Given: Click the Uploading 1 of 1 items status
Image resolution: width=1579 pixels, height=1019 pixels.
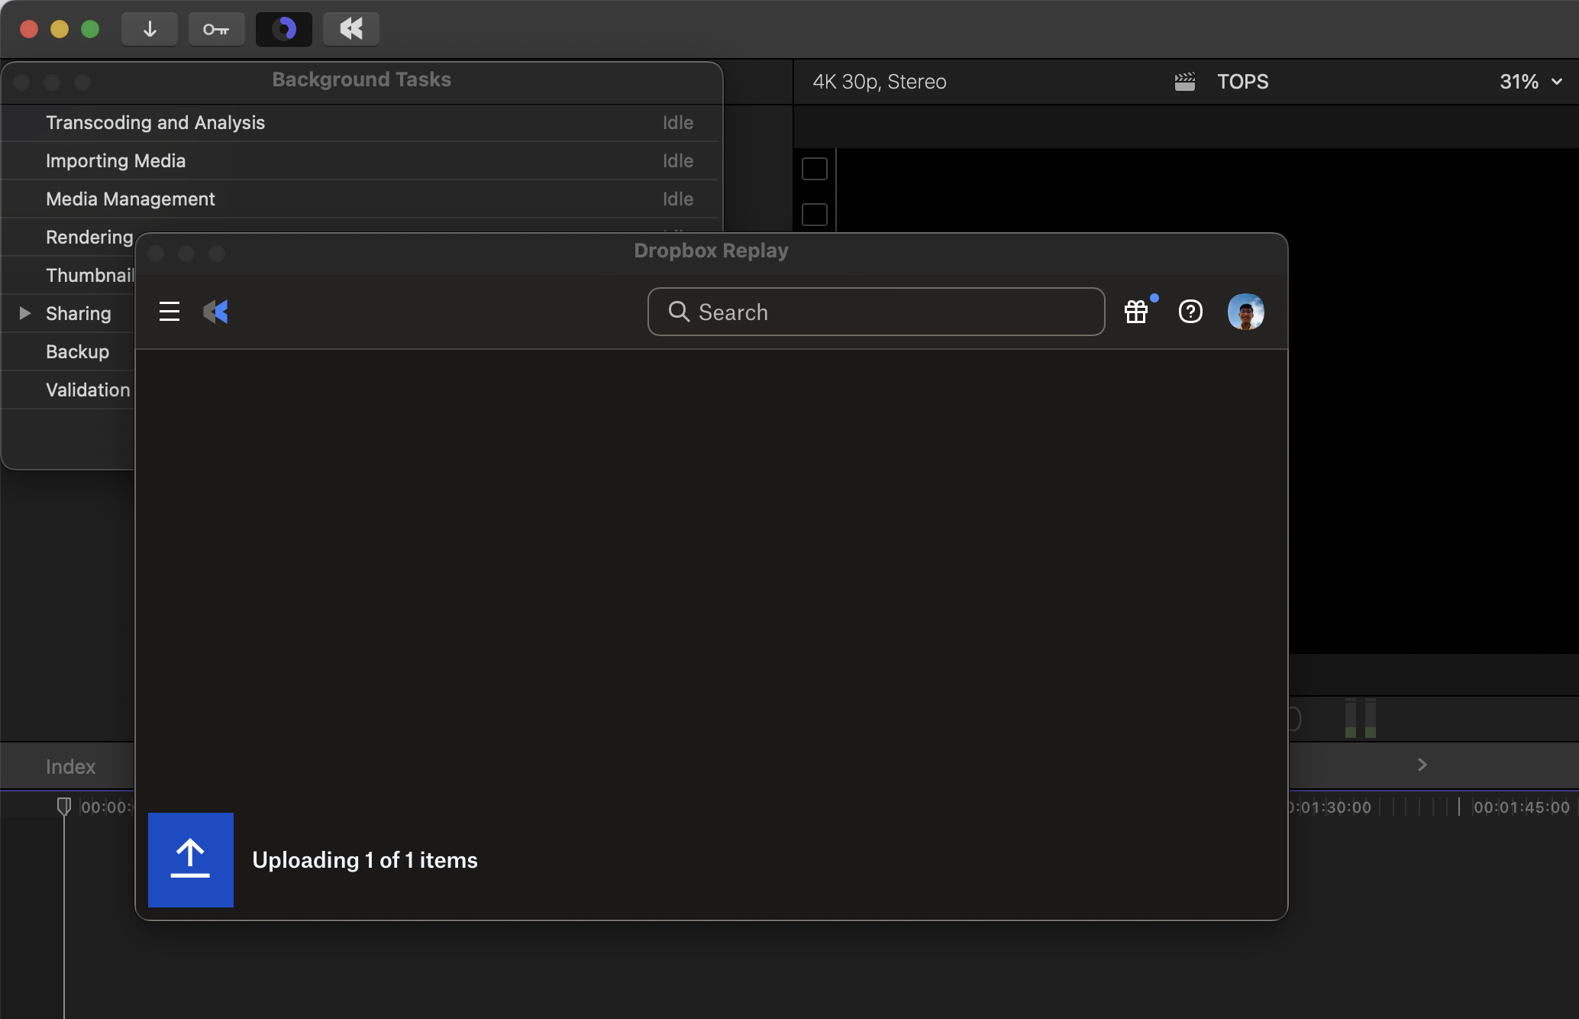Looking at the screenshot, I should pos(365,860).
